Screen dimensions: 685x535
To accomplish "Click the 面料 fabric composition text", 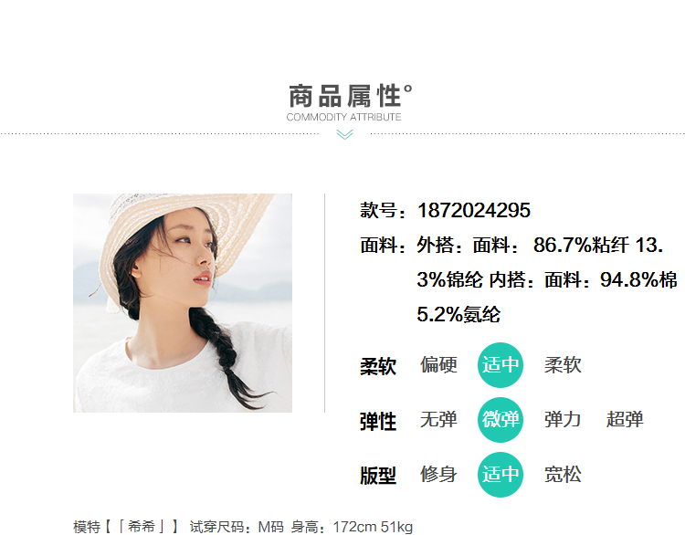I will [x=518, y=279].
